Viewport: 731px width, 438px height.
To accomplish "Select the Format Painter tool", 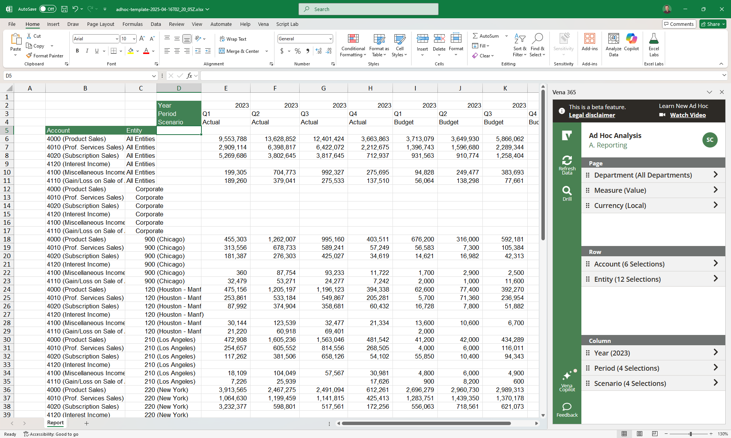I will (x=45, y=56).
